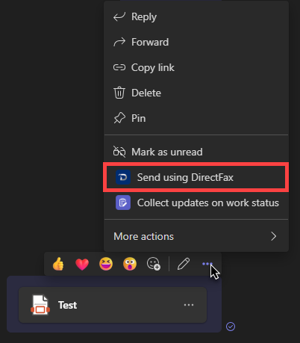Open the more reactions emoji picker
Screen dimensions: 300x343
(154, 264)
